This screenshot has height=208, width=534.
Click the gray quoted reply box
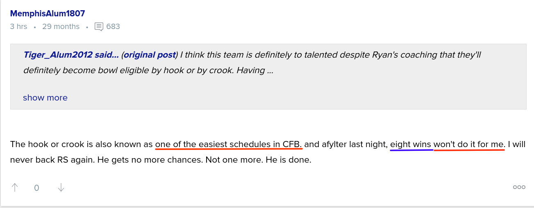point(268,76)
